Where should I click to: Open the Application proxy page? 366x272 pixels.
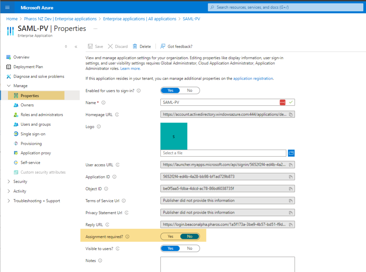click(x=36, y=153)
